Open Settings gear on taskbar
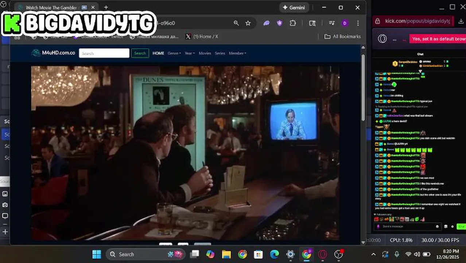 coord(291,254)
